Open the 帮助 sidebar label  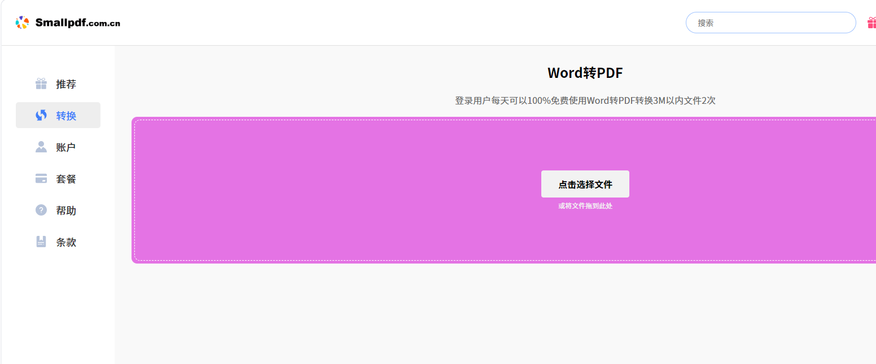(x=66, y=210)
